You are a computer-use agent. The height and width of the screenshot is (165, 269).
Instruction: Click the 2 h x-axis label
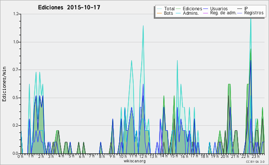click(41, 157)
